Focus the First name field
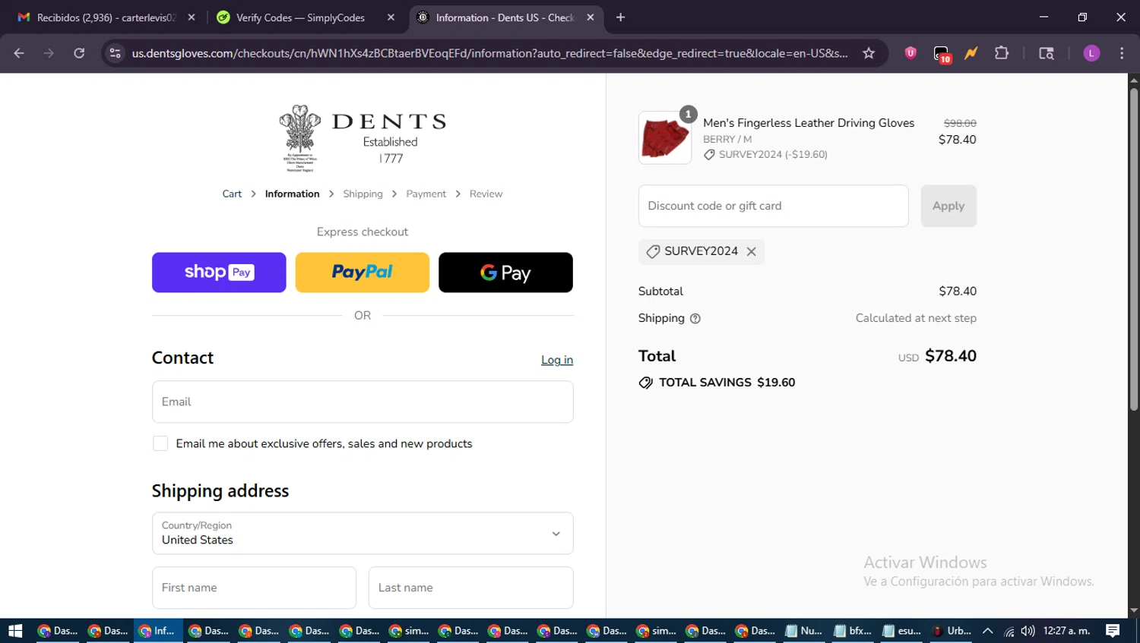Viewport: 1140px width, 643px height. pyautogui.click(x=254, y=588)
